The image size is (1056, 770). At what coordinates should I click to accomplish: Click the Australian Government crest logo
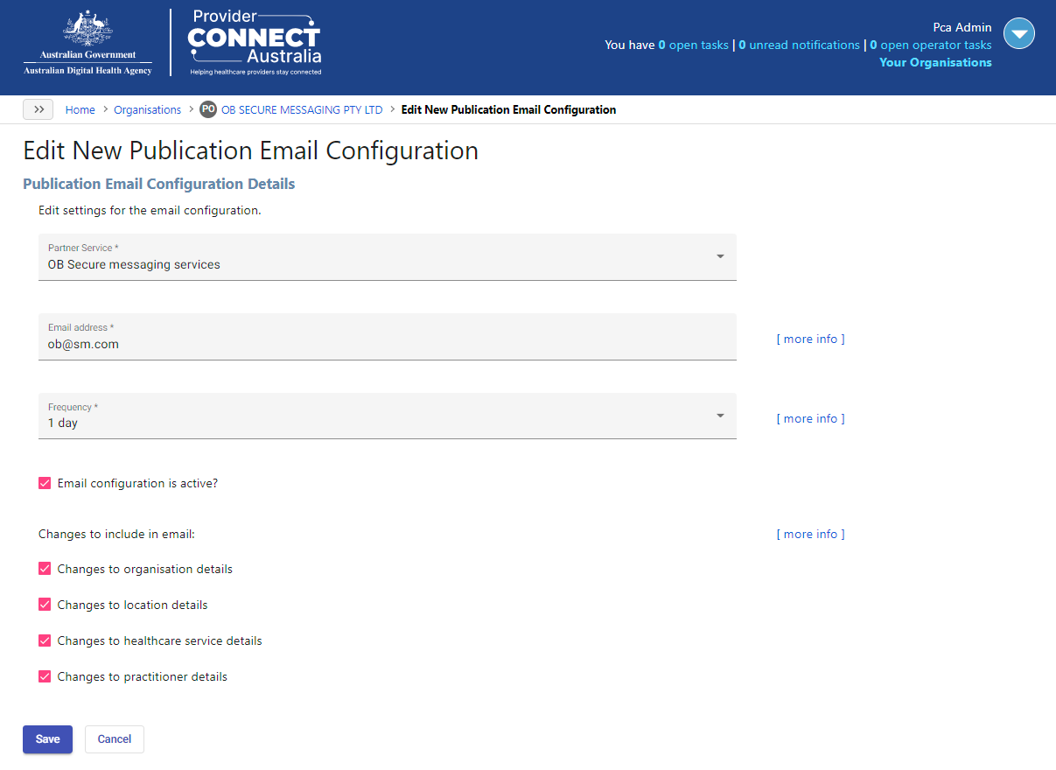click(87, 39)
